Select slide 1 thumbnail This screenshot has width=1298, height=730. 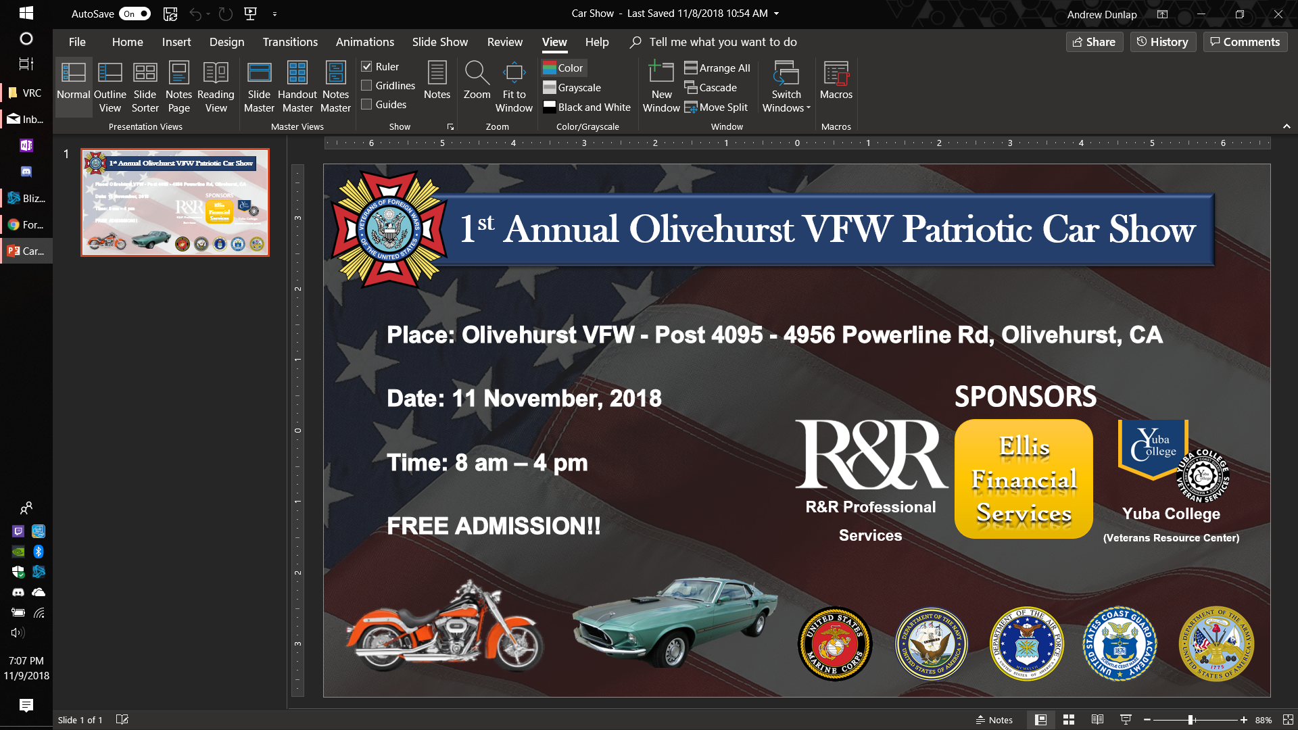175,202
